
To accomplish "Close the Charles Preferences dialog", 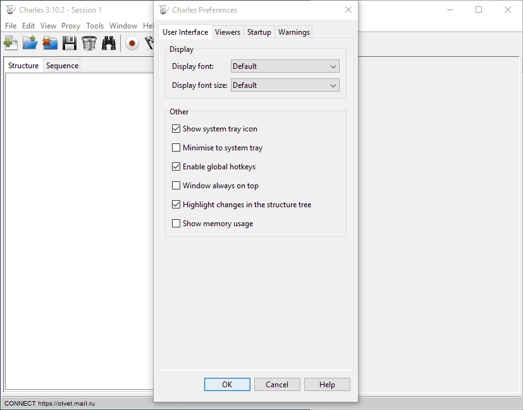I will click(x=348, y=9).
